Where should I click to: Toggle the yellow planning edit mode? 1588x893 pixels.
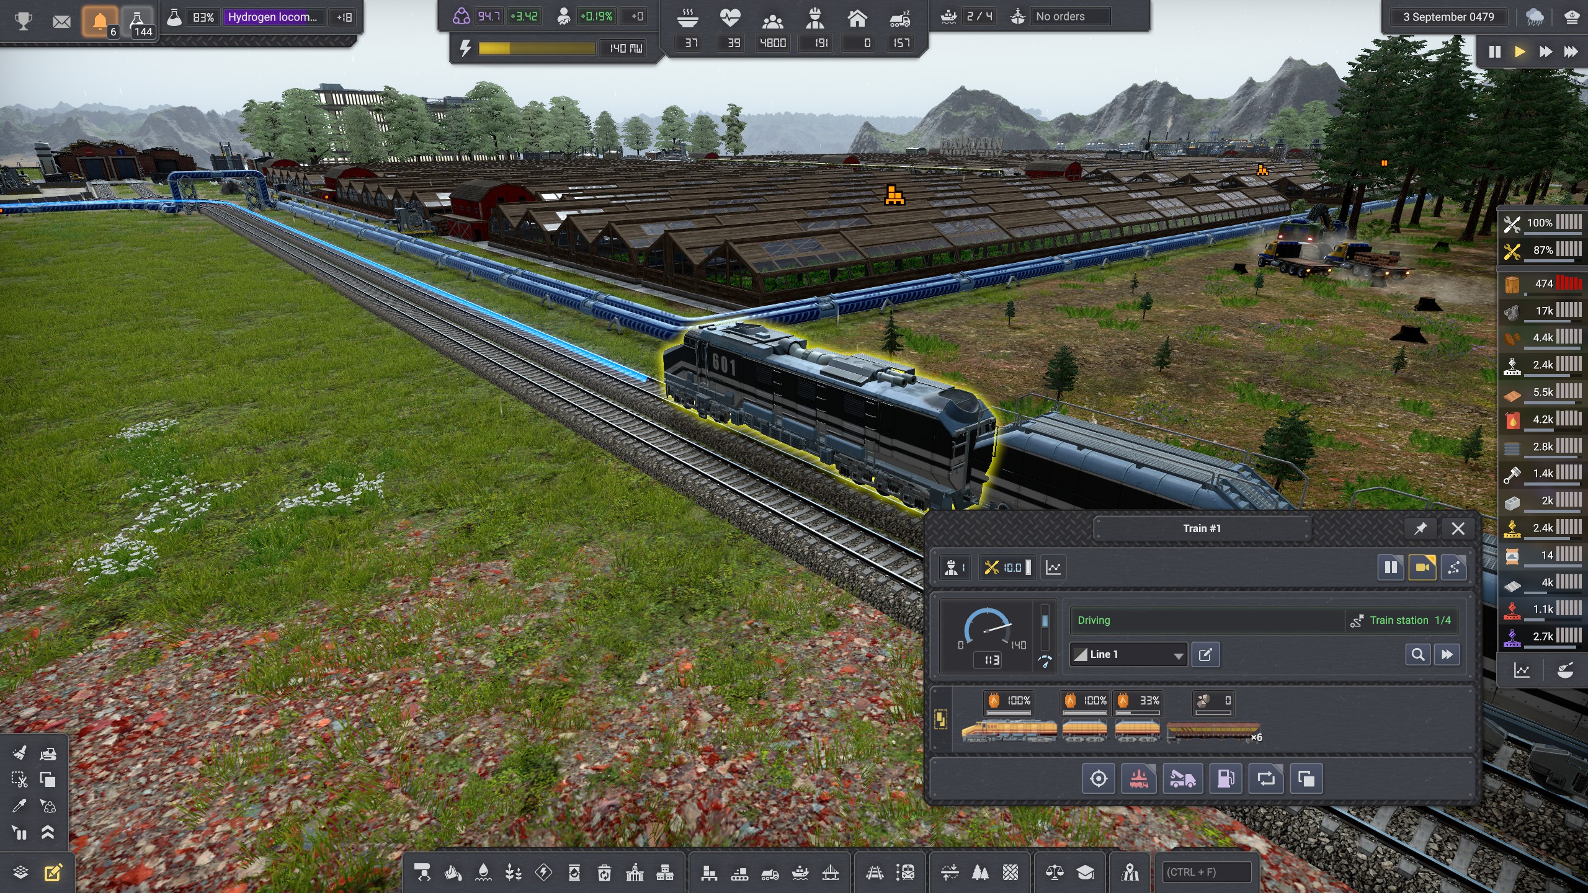(53, 873)
